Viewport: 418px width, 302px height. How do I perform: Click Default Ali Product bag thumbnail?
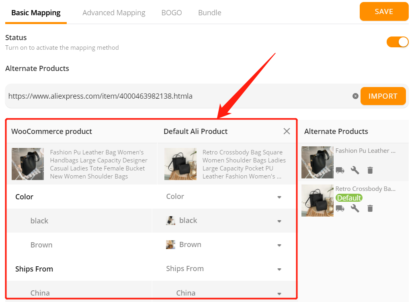pos(180,164)
